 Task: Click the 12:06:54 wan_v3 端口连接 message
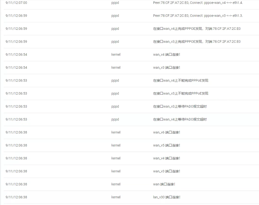(x=167, y=68)
